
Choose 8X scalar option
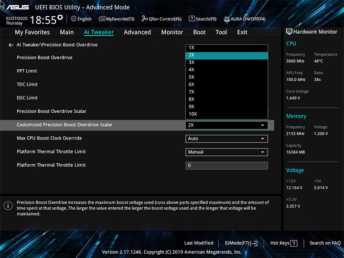pyautogui.click(x=226, y=99)
